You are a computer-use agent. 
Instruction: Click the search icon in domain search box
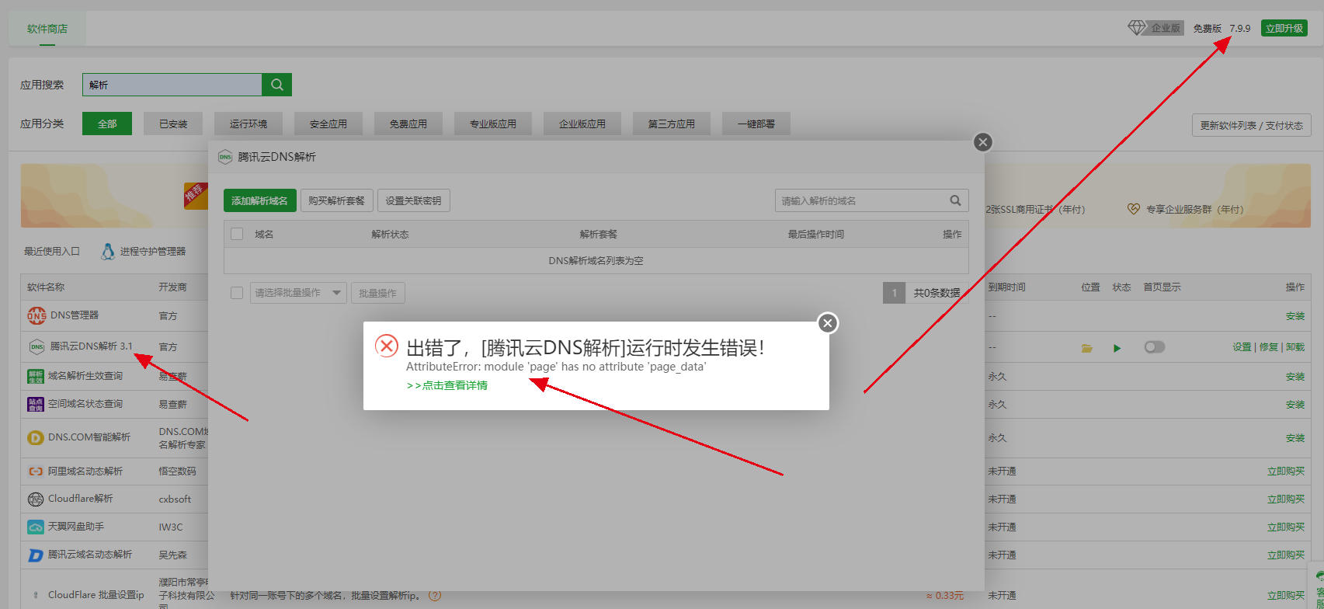point(955,200)
